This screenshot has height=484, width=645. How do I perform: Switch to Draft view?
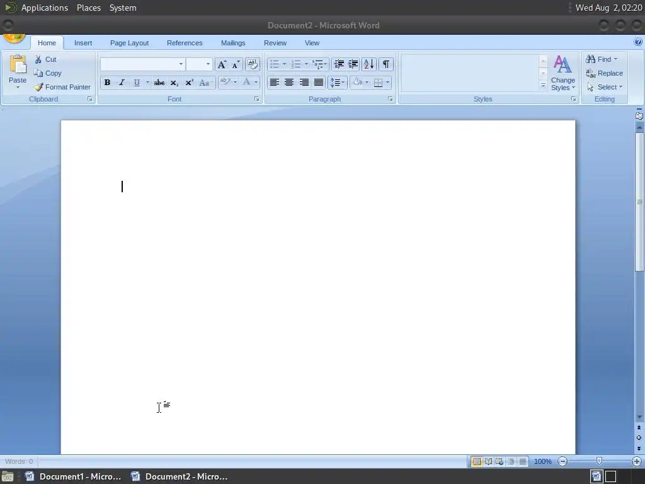pos(522,461)
